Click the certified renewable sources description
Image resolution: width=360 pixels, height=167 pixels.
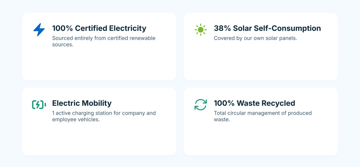pyautogui.click(x=104, y=41)
